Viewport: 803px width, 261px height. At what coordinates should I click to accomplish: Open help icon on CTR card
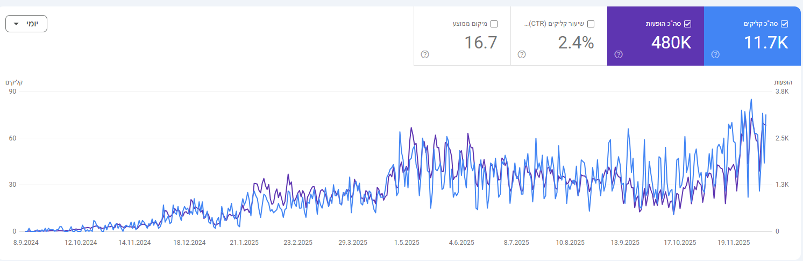pos(521,54)
